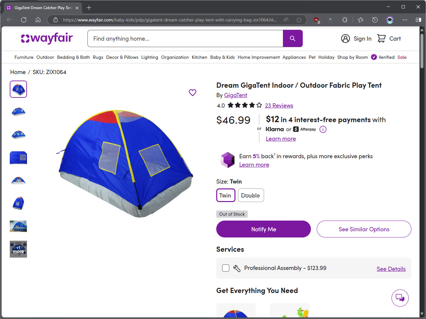
Task: Open the Furniture category menu
Action: (24, 57)
